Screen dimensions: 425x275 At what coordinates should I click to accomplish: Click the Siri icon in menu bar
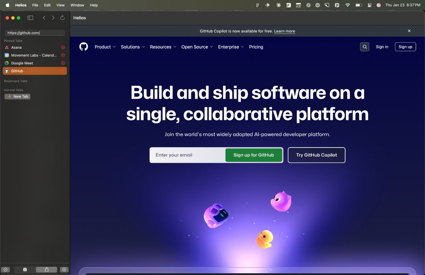click(379, 5)
